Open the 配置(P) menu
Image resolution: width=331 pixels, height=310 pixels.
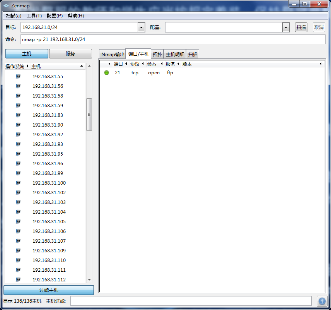click(x=55, y=16)
